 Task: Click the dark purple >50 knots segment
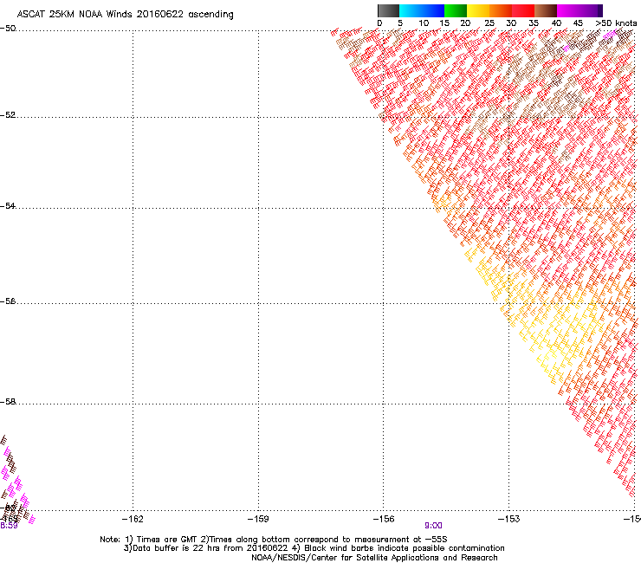click(x=599, y=10)
